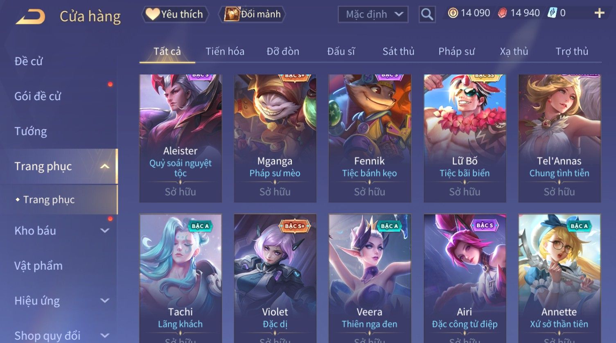Switch to the Tiến hóa tab

[225, 52]
